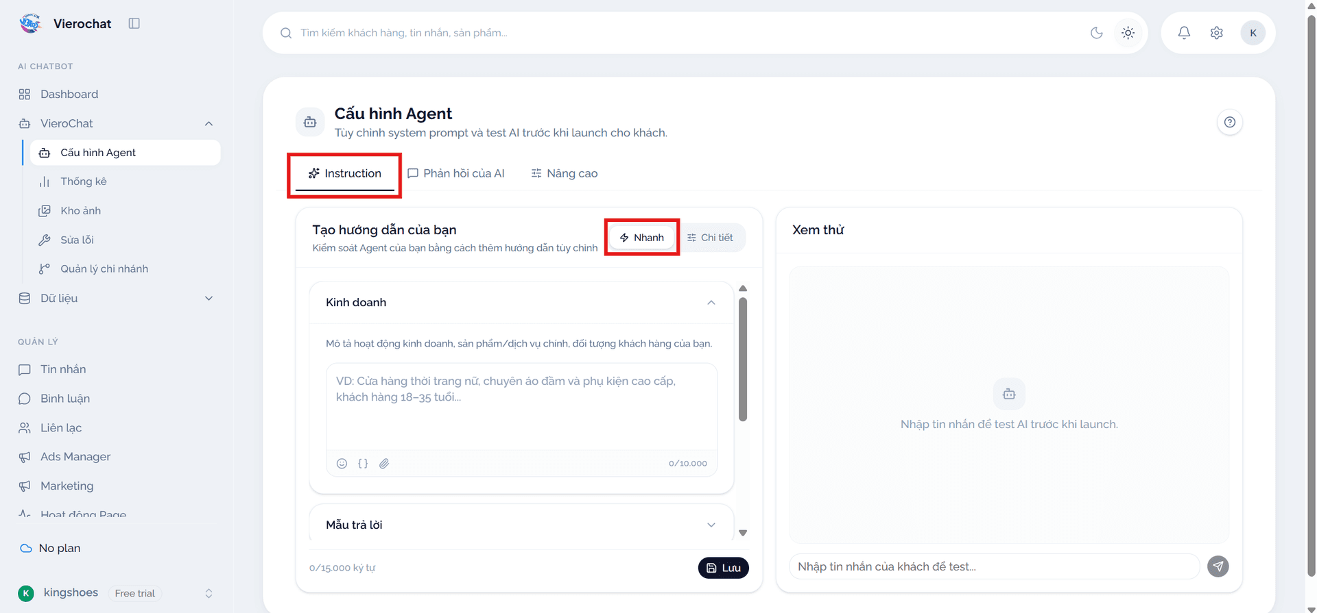Open Tin nhắn messages
The width and height of the screenshot is (1317, 613).
(x=117, y=369)
